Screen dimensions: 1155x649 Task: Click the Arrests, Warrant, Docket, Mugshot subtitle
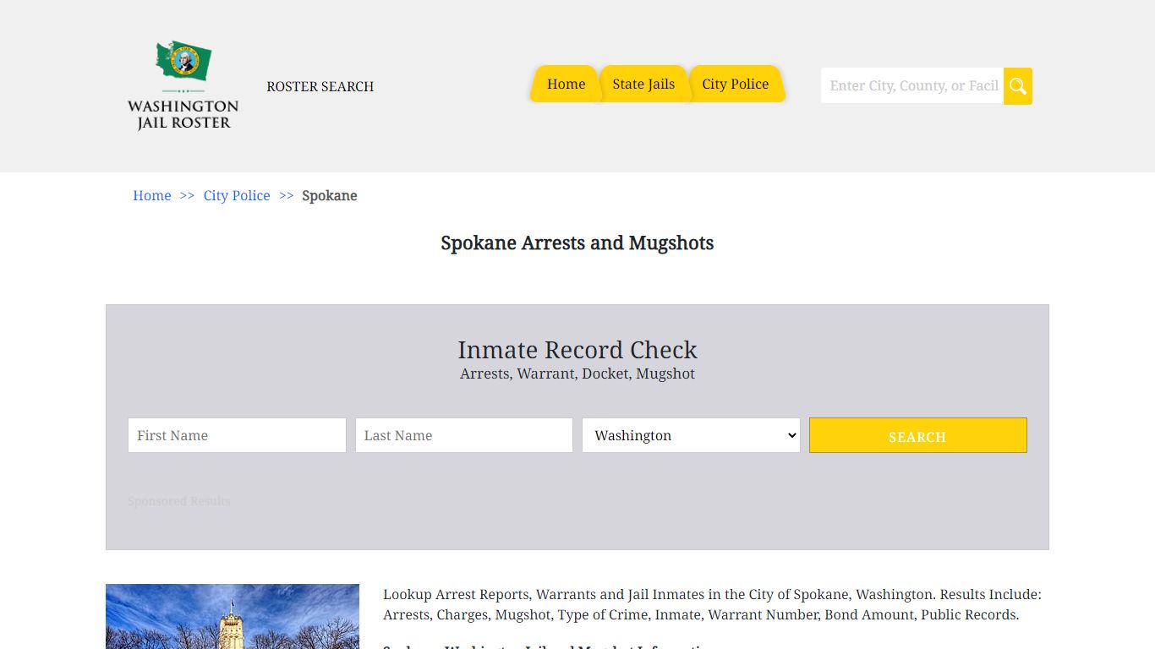tap(577, 374)
